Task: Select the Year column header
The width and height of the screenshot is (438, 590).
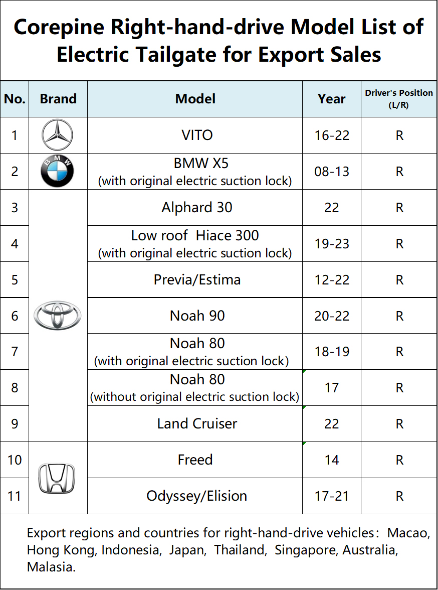Action: pos(331,99)
